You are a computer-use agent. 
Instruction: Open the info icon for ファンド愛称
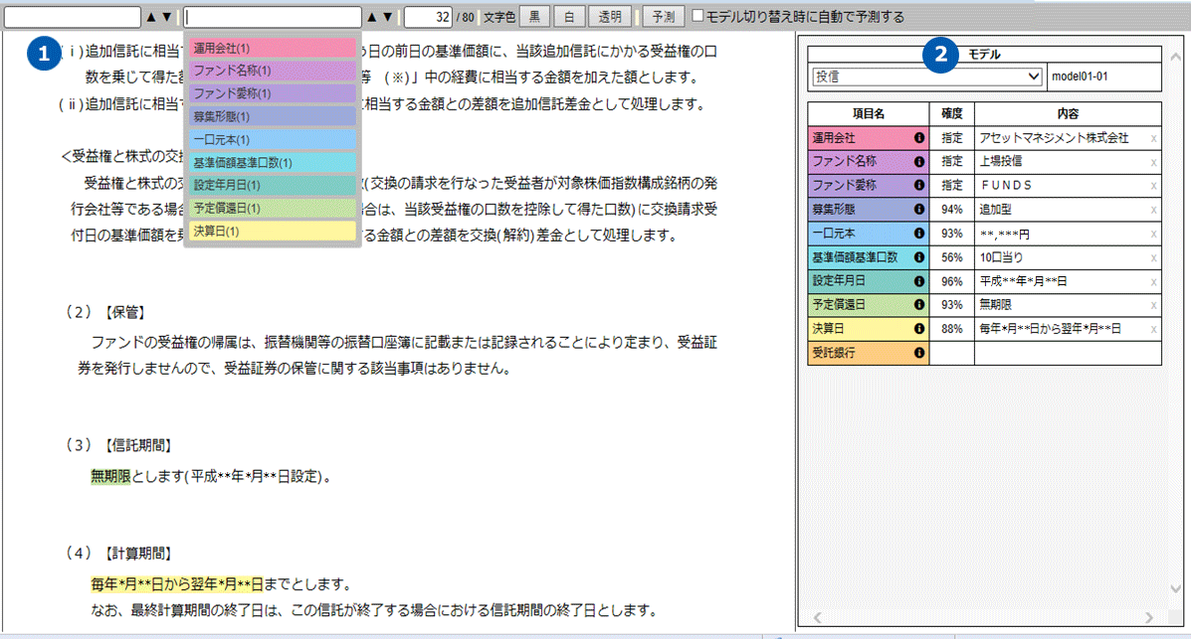(919, 186)
